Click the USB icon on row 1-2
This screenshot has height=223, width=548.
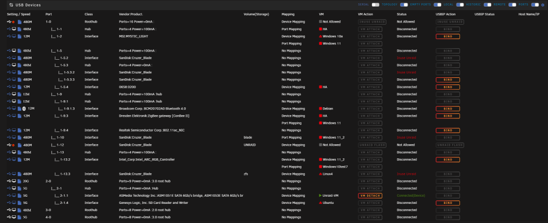[9, 36]
